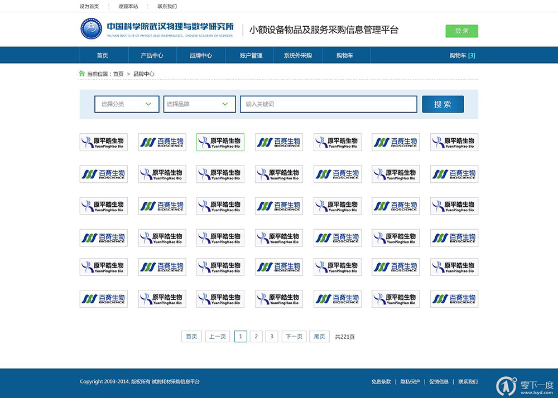Open 系统外采购 in the navigation bar
Screen dimensions: 558x398
pos(298,55)
